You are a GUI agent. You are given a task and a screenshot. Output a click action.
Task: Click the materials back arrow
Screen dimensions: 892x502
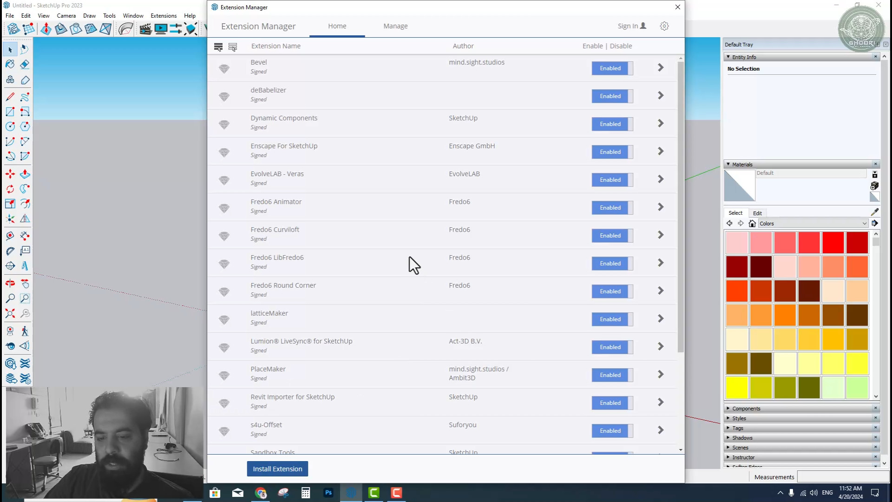[x=729, y=224]
